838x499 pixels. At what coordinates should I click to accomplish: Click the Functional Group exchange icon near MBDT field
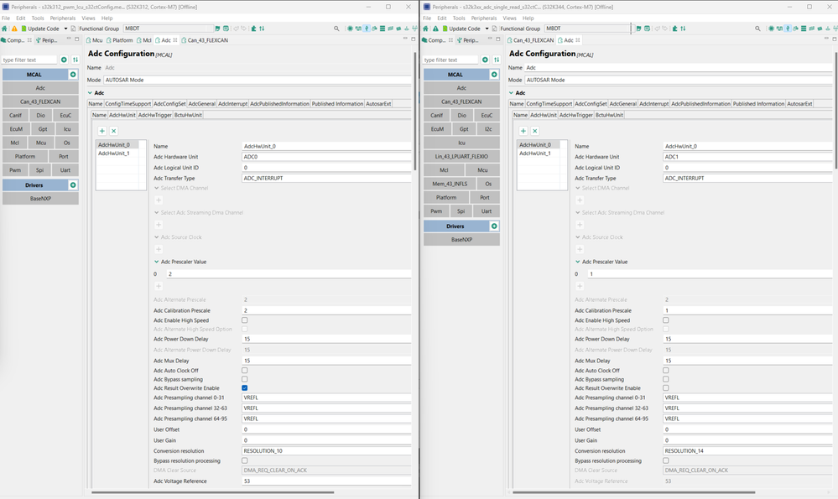click(262, 27)
